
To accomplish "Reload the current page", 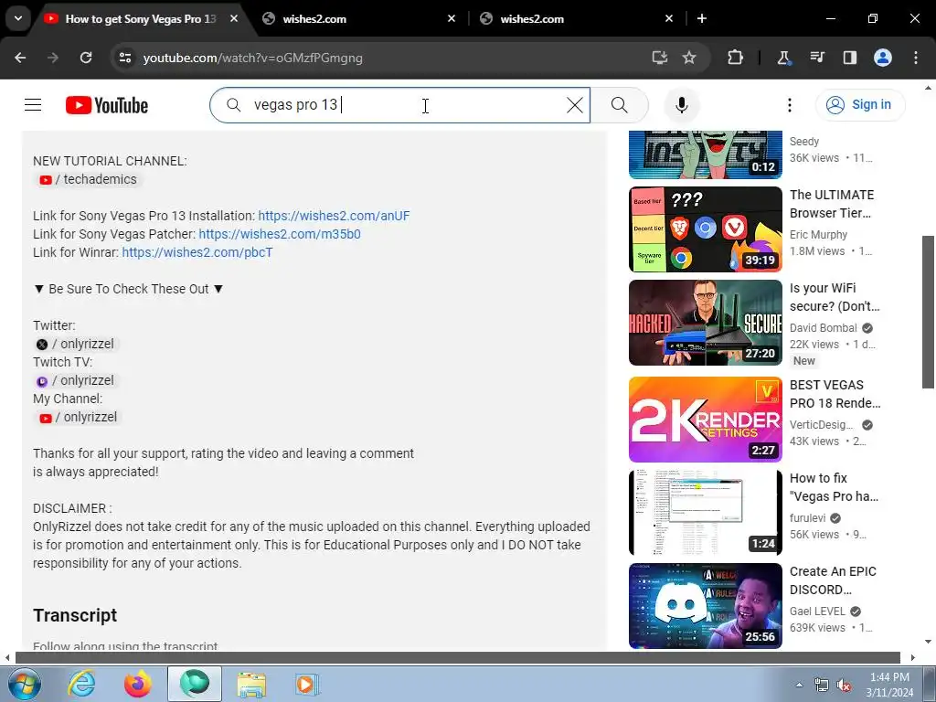I will (86, 58).
